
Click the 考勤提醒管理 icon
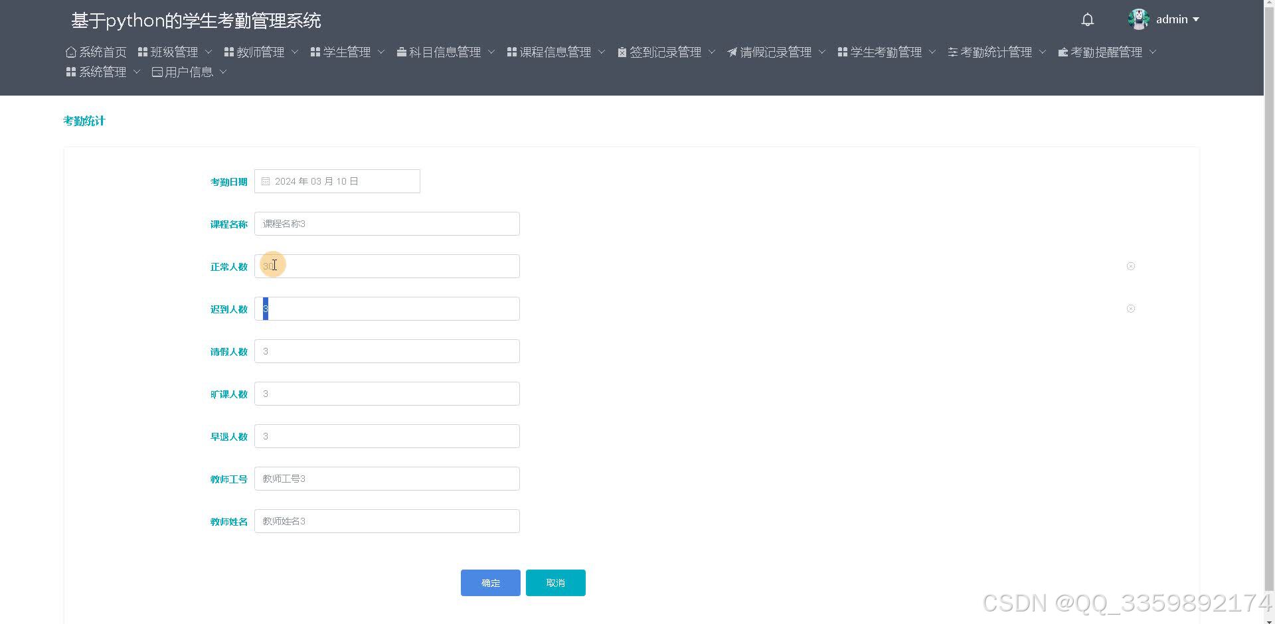coord(1063,52)
